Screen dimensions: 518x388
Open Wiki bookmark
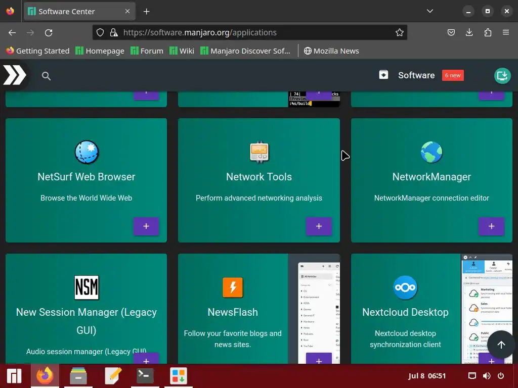(182, 51)
